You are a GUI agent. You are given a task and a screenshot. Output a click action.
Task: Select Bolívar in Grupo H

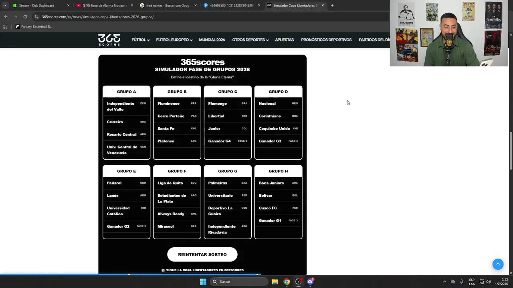point(278,196)
